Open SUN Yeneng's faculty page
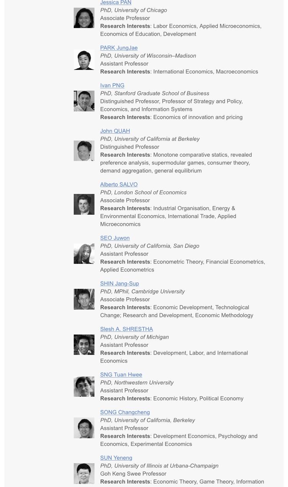The image size is (288, 487). click(x=116, y=458)
